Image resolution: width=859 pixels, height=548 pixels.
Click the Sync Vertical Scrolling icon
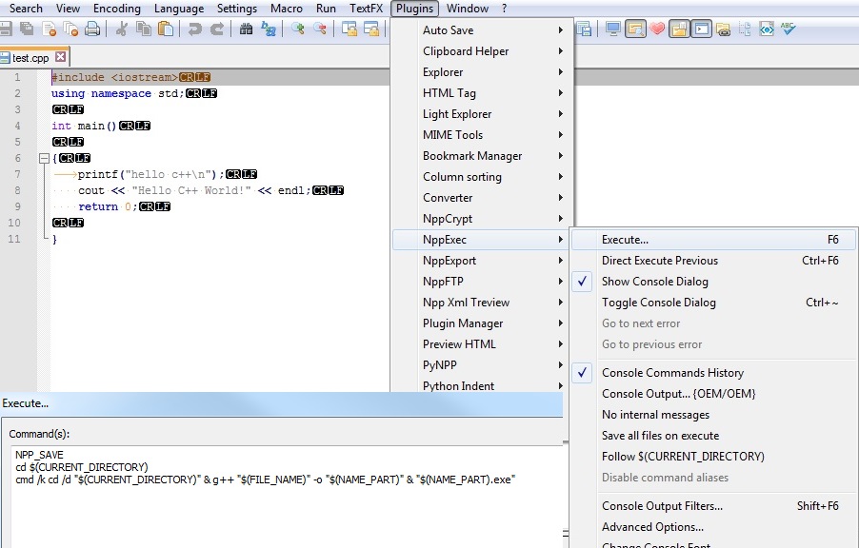[x=349, y=29]
